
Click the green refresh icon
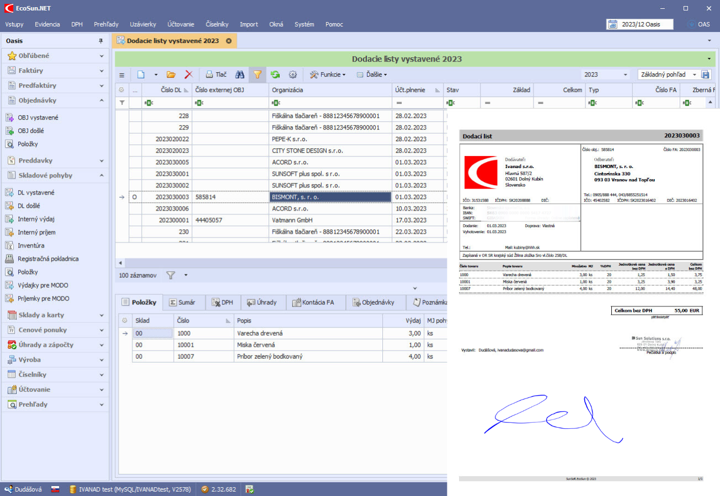pyautogui.click(x=275, y=74)
